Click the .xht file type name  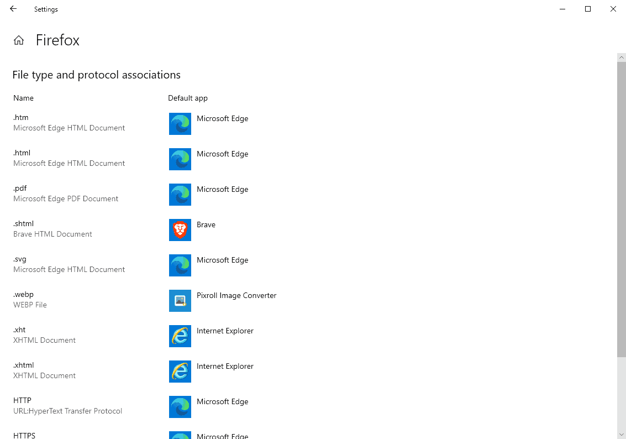(19, 330)
